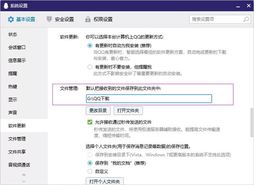Click the 更改目录 button
This screenshot has height=185, width=254.
[x=98, y=111]
